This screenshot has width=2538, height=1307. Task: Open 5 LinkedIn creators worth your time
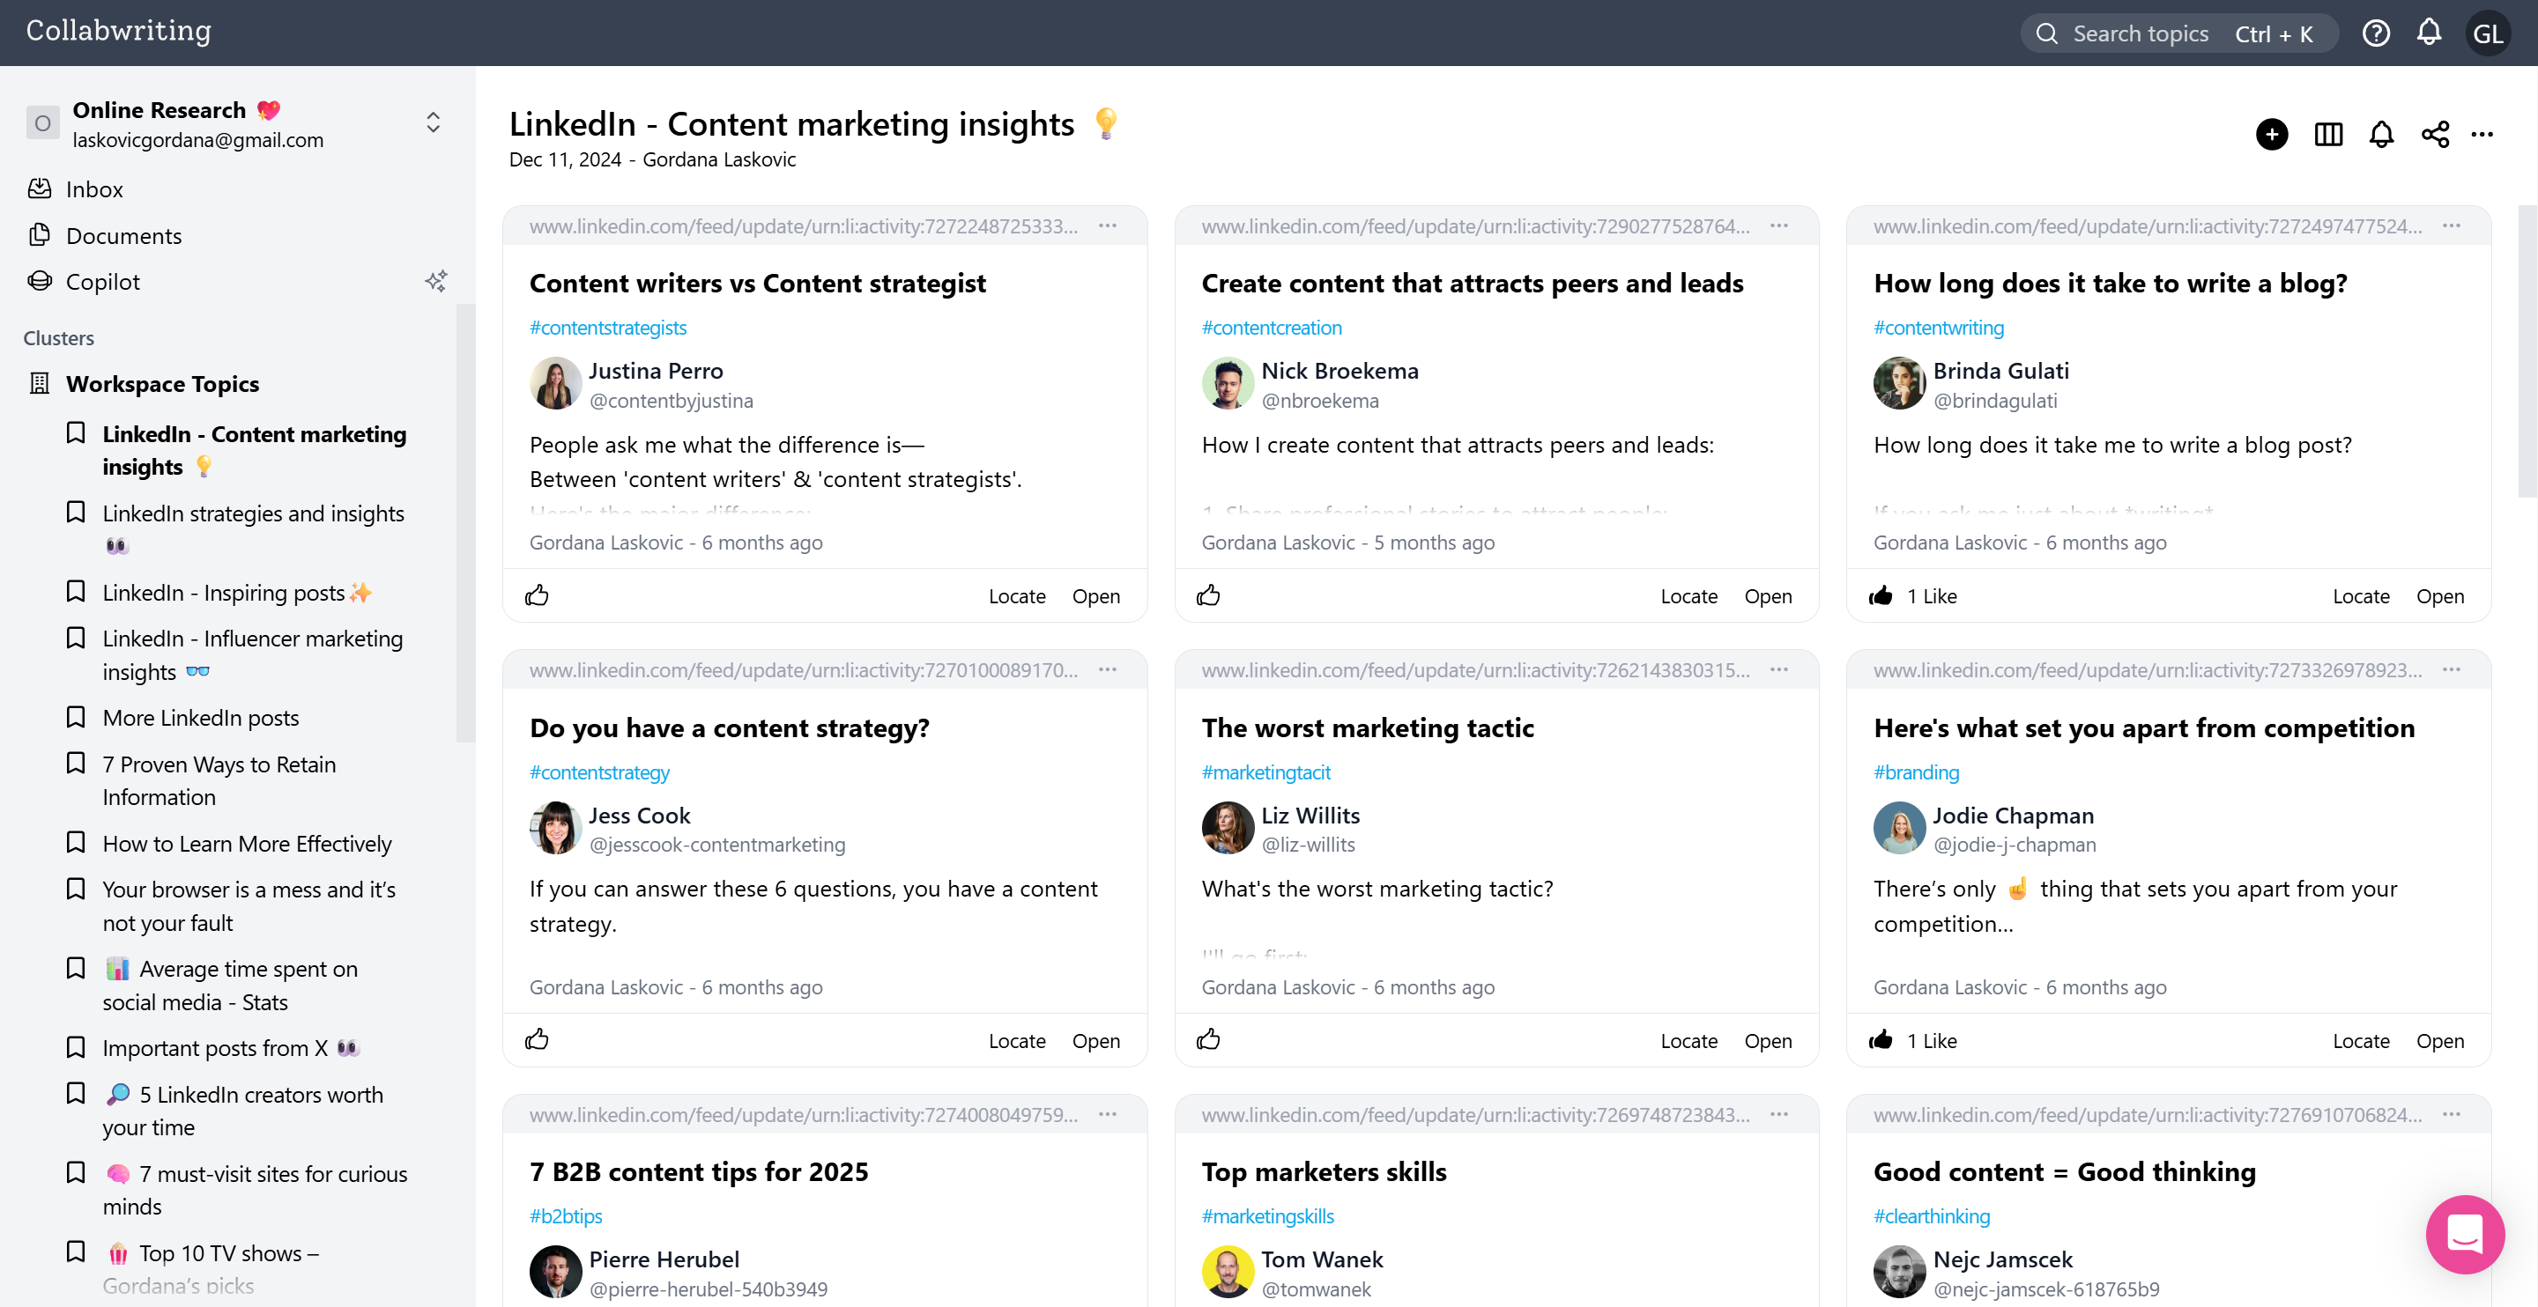pos(242,1111)
